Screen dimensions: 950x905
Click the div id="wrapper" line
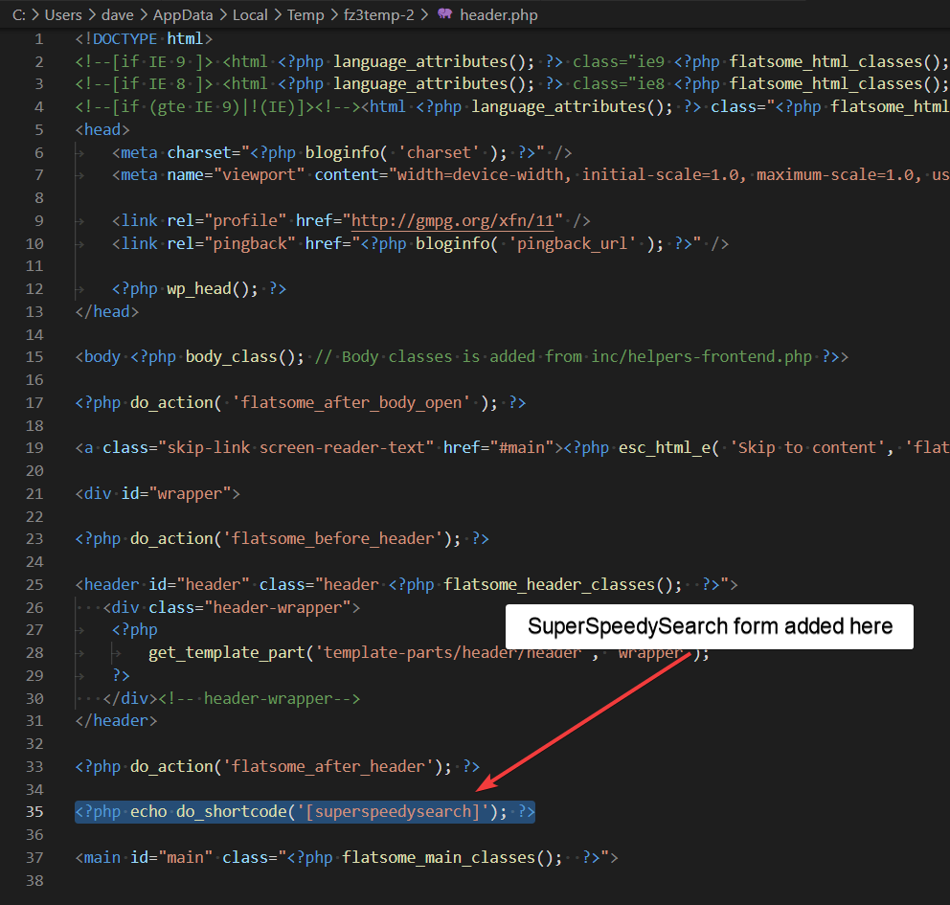tap(157, 494)
